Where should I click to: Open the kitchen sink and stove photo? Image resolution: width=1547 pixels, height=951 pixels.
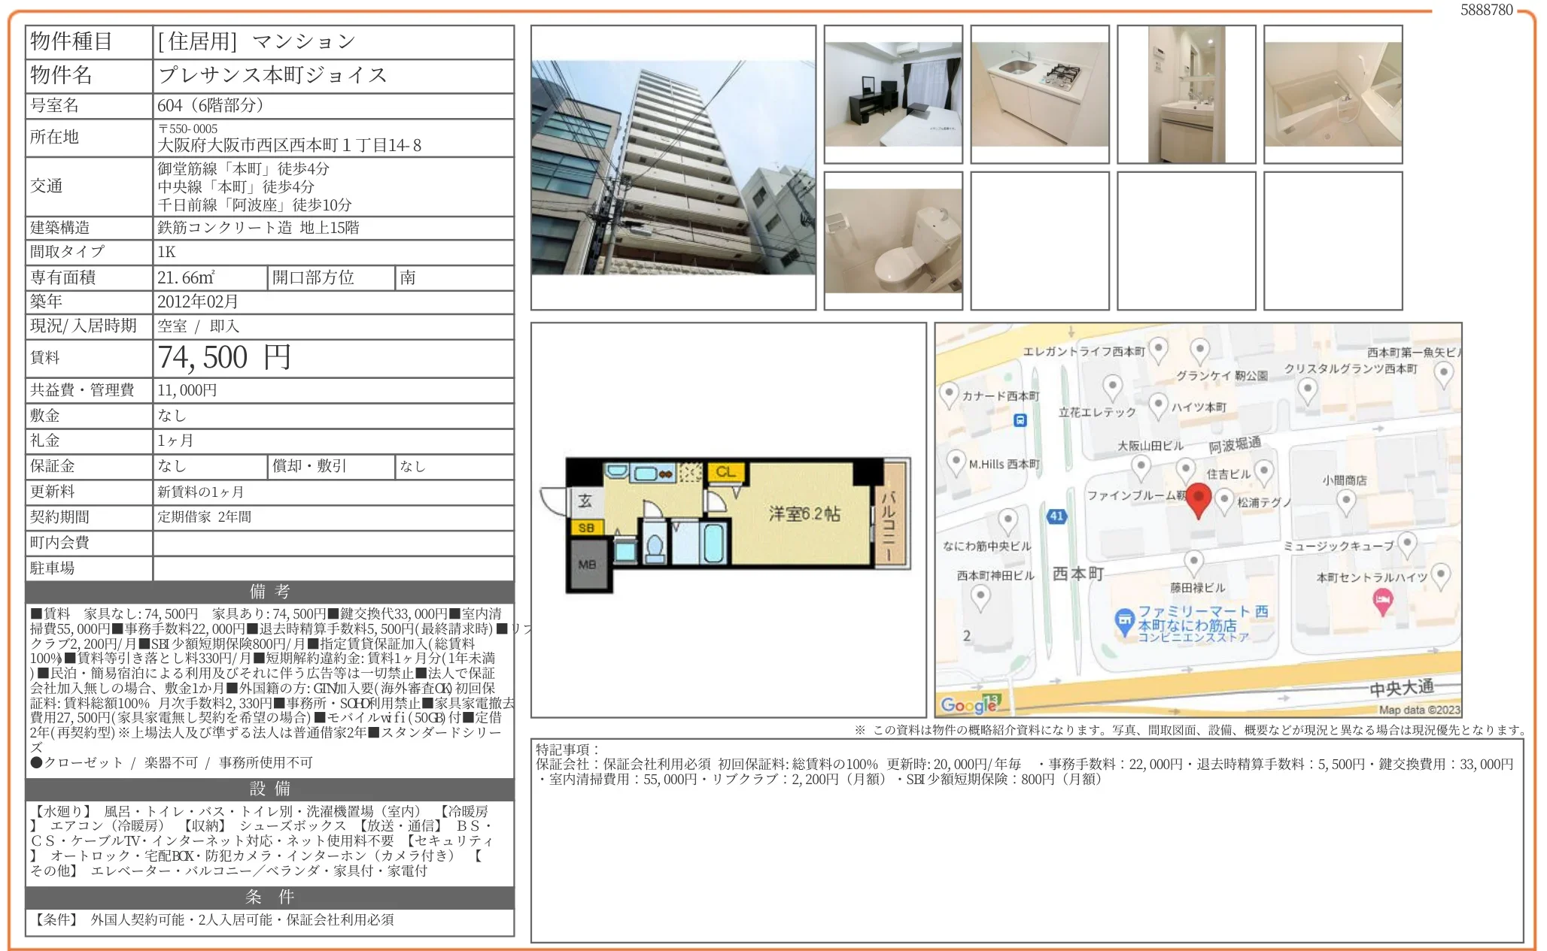pyautogui.click(x=1039, y=95)
